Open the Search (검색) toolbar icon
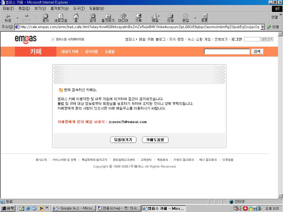 click(x=93, y=18)
